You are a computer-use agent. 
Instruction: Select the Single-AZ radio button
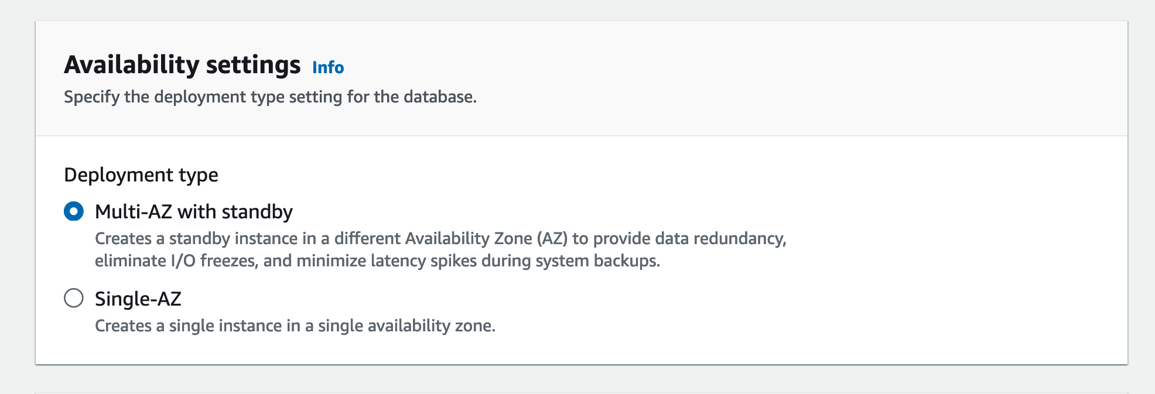(x=74, y=298)
